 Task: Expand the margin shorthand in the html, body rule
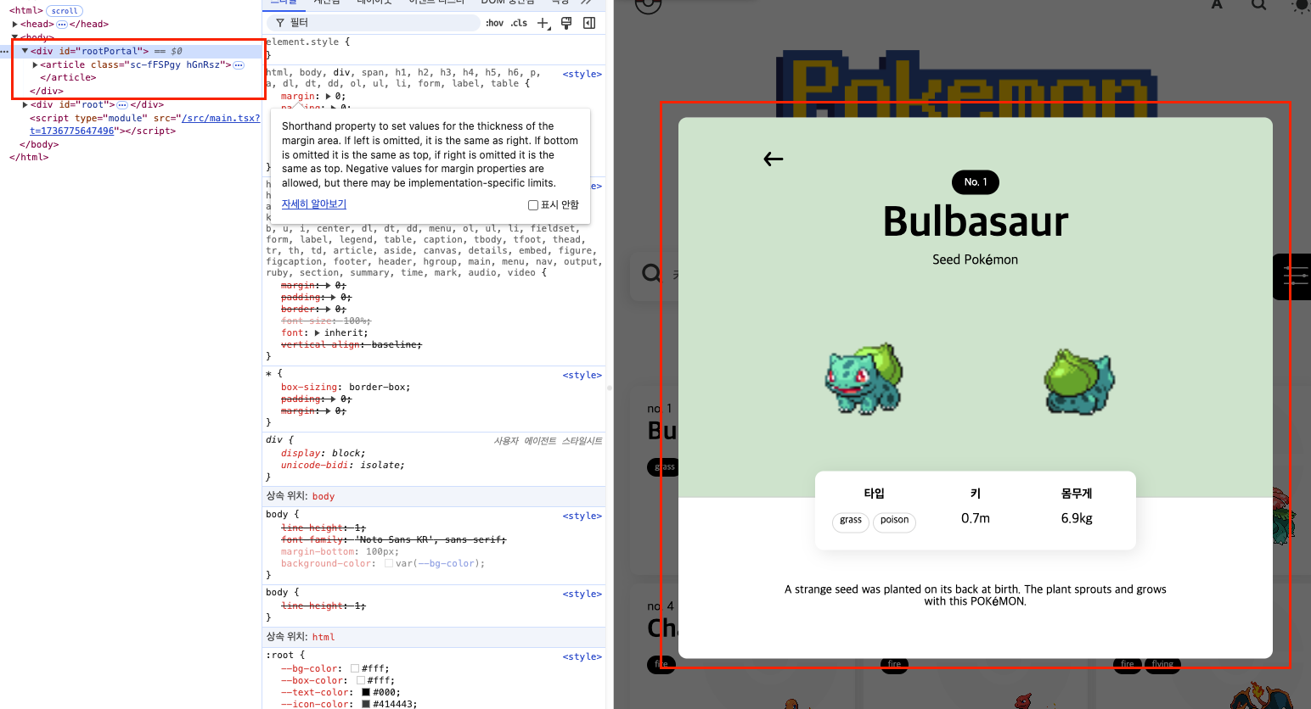click(329, 97)
